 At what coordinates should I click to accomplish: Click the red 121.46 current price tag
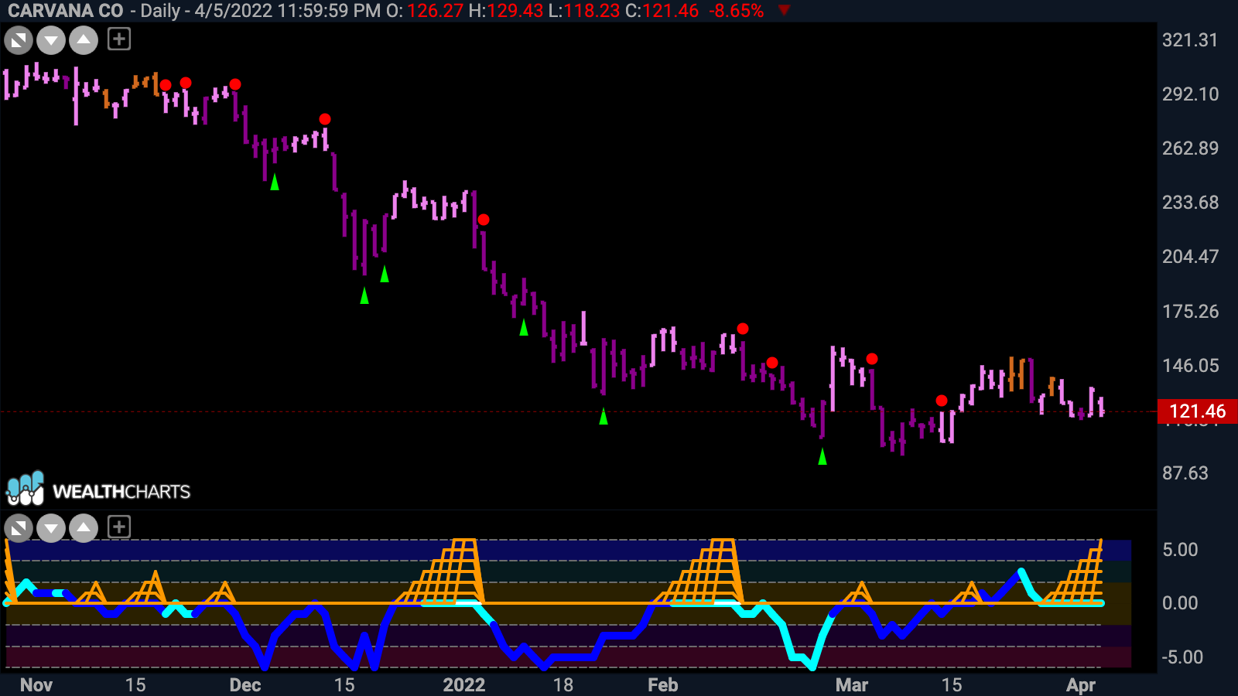1197,411
